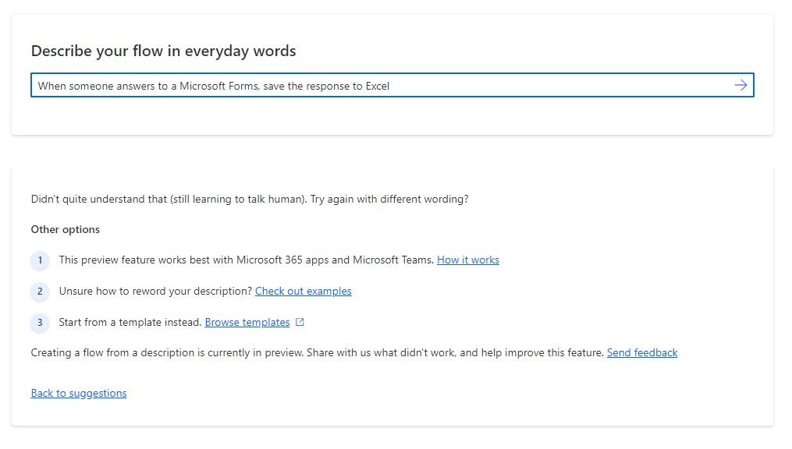The image size is (792, 449).
Task: Click the 'Start from a template instead' text
Action: 130,322
